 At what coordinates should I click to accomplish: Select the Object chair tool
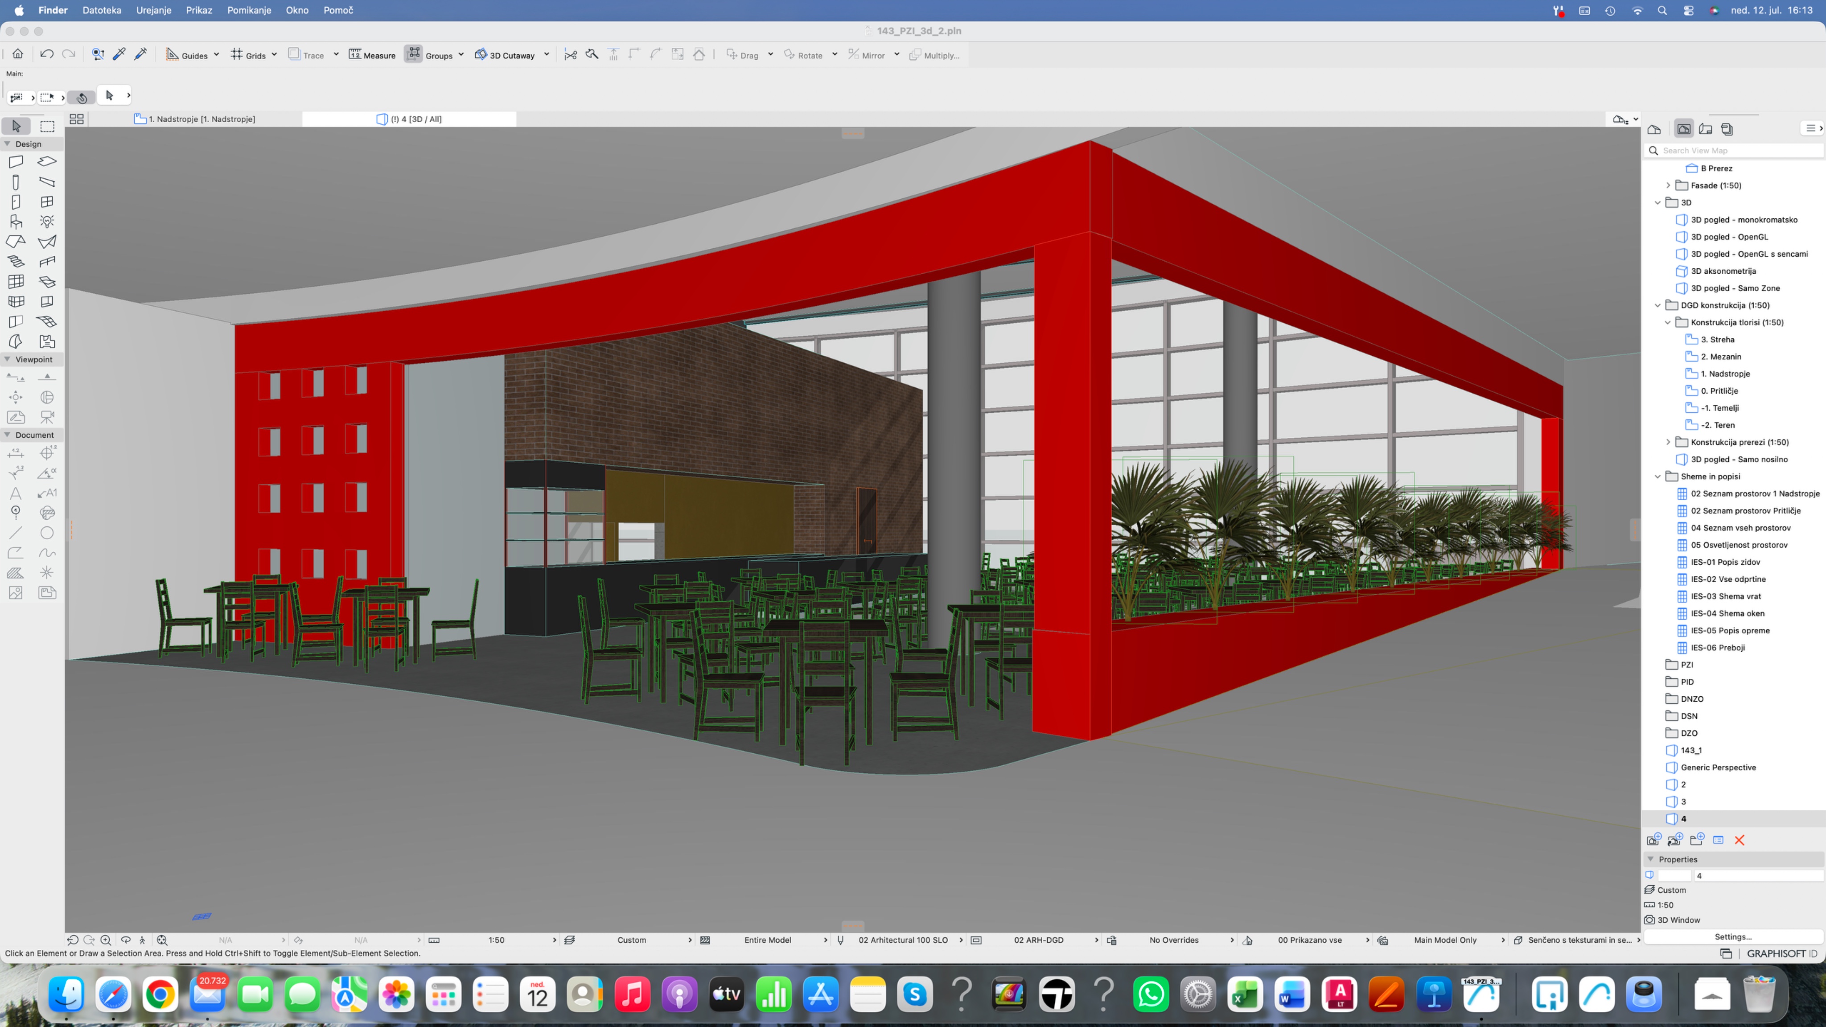(16, 222)
